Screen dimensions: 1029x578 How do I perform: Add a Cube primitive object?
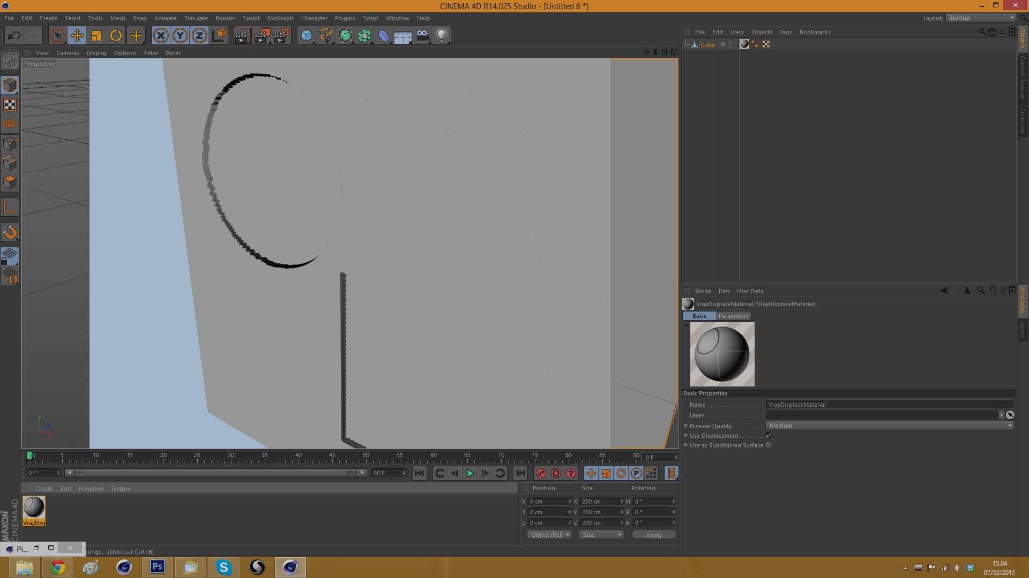(x=307, y=36)
